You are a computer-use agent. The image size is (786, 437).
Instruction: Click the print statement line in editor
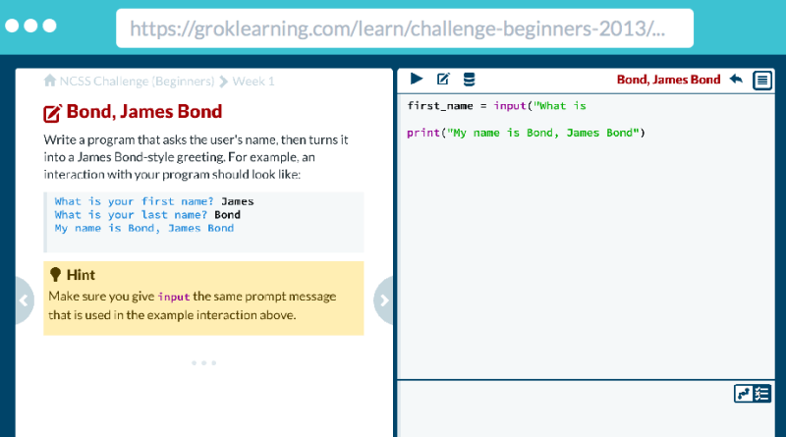point(526,133)
